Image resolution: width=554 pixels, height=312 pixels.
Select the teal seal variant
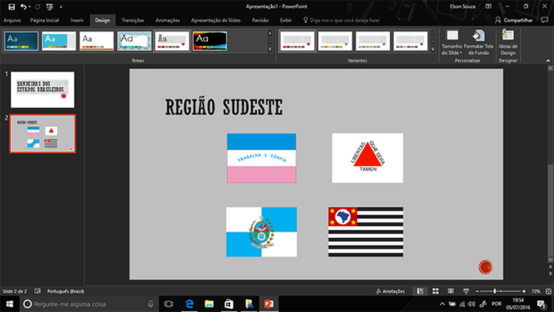tap(335, 41)
